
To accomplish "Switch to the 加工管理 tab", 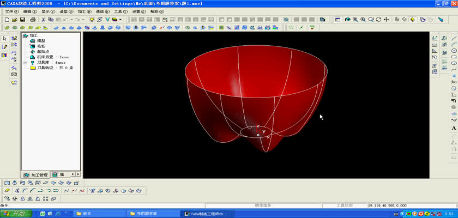I will (35, 175).
